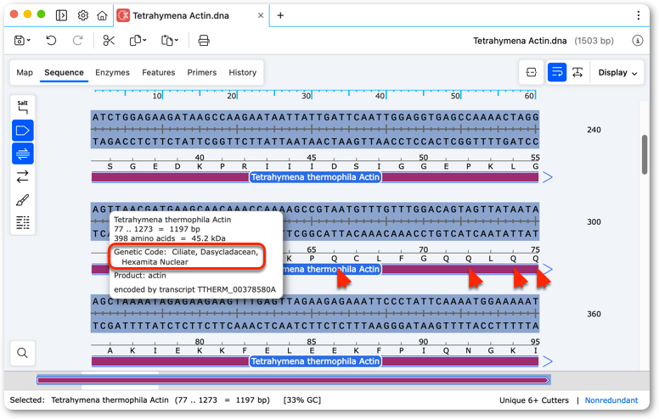Redo the last undone action
The width and height of the screenshot is (659, 419).
click(x=78, y=41)
